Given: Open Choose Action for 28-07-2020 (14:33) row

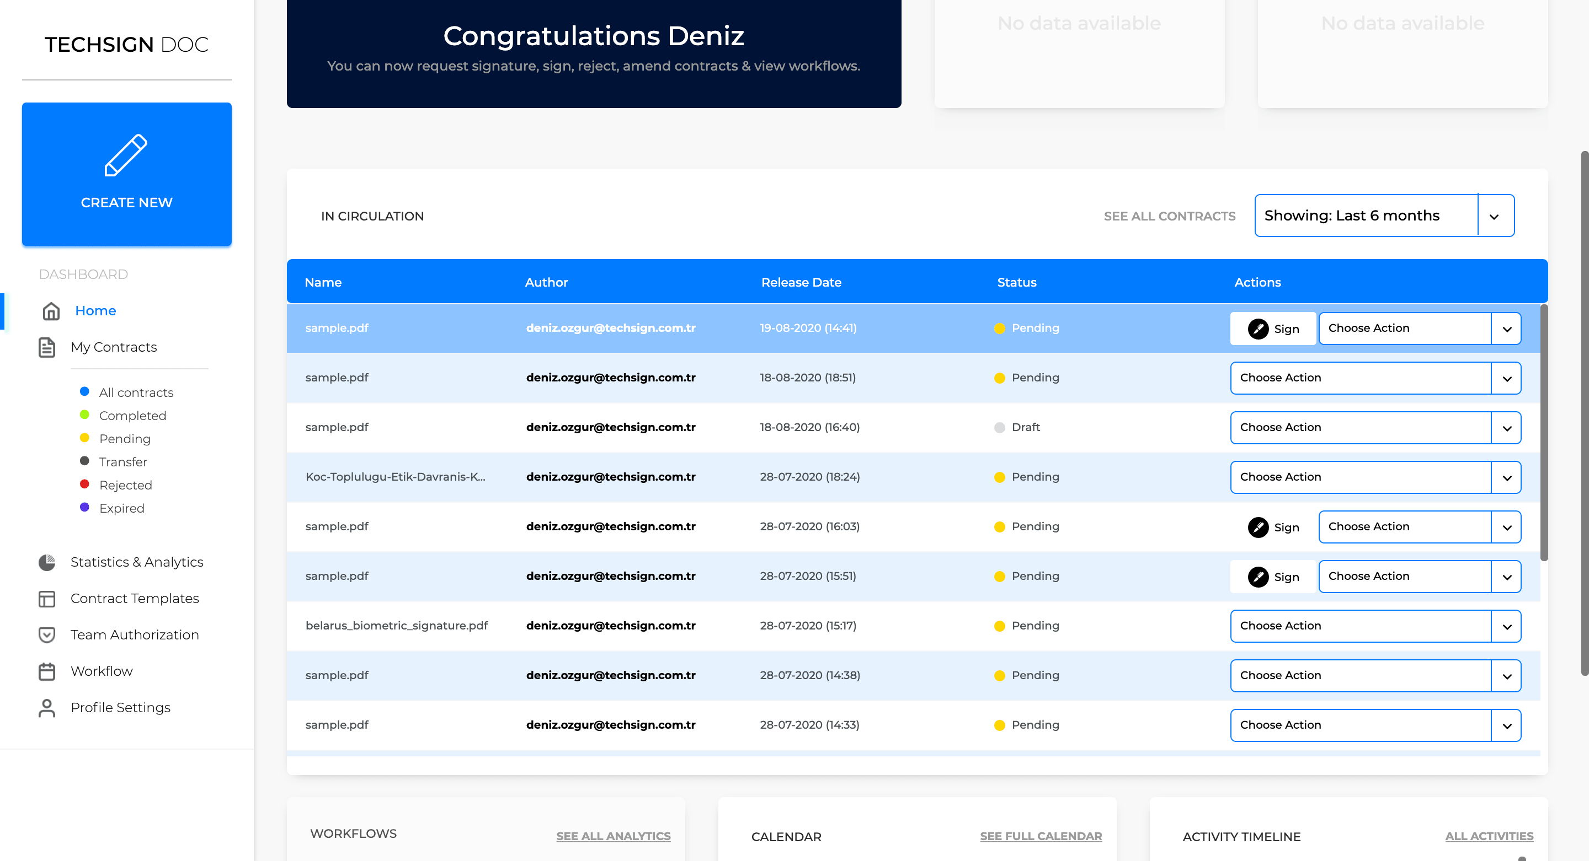Looking at the screenshot, I should coord(1375,725).
